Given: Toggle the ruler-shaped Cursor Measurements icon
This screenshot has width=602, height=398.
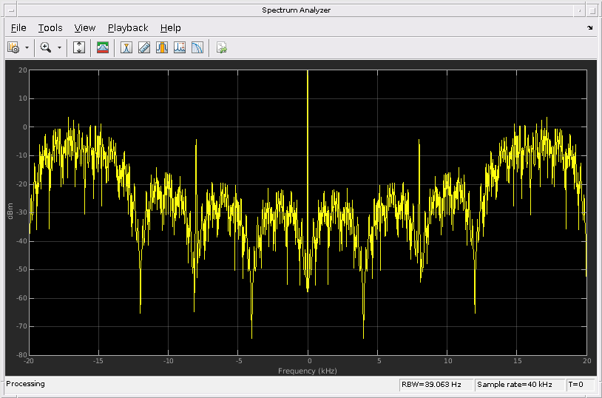Looking at the screenshot, I should click(144, 47).
